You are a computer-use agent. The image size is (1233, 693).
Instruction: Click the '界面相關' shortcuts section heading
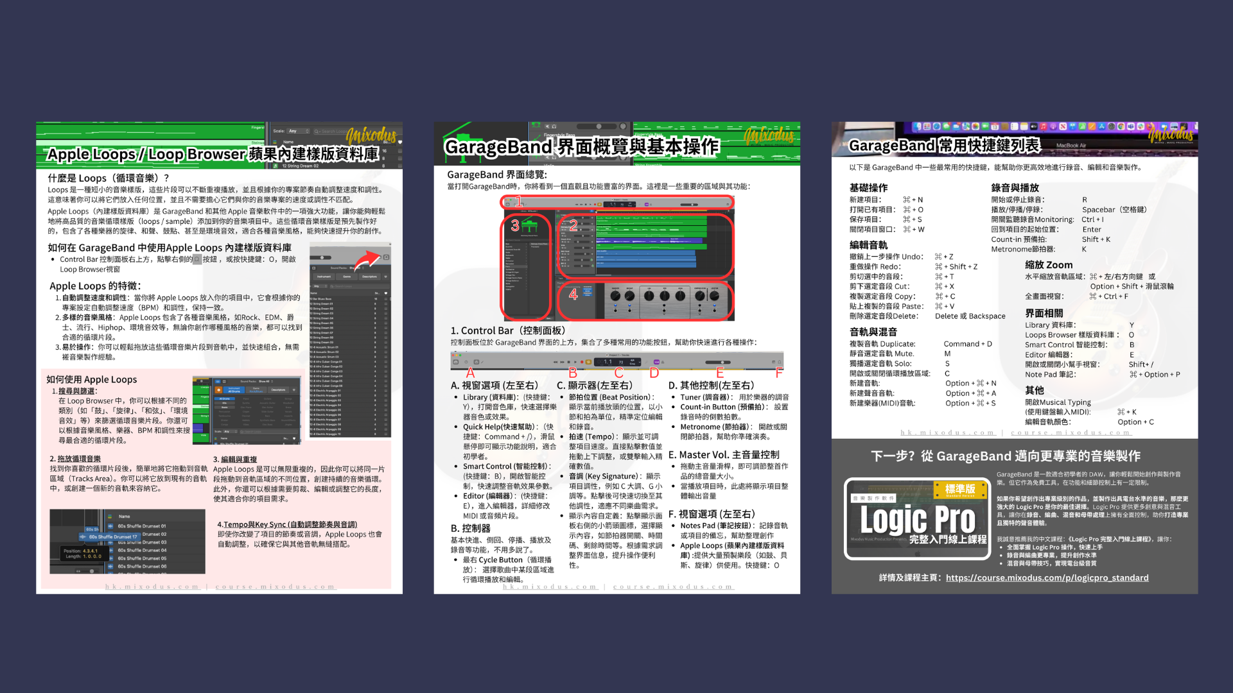(x=1044, y=313)
